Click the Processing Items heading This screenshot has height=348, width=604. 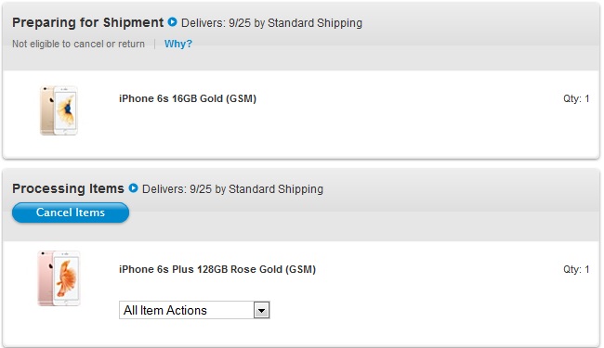click(x=68, y=188)
